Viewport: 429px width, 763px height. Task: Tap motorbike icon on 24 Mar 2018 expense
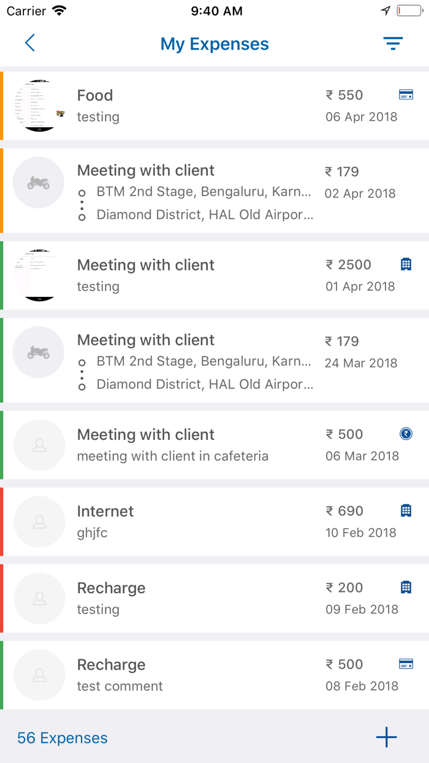tap(39, 352)
